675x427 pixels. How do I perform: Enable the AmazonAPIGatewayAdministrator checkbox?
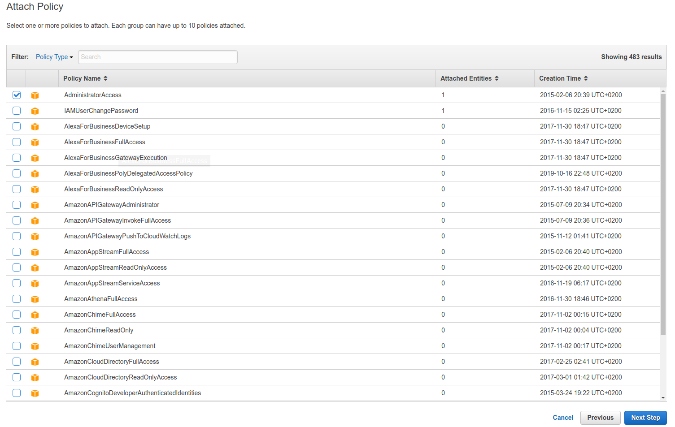click(x=17, y=205)
